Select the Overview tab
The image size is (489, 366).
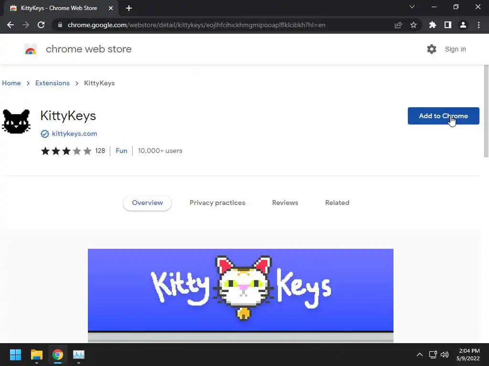(147, 203)
